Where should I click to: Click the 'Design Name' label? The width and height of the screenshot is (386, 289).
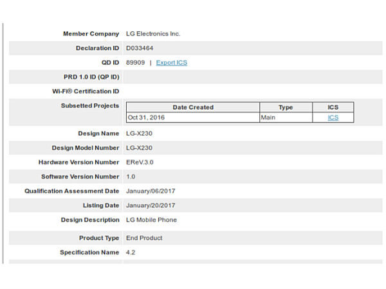pyautogui.click(x=98, y=134)
